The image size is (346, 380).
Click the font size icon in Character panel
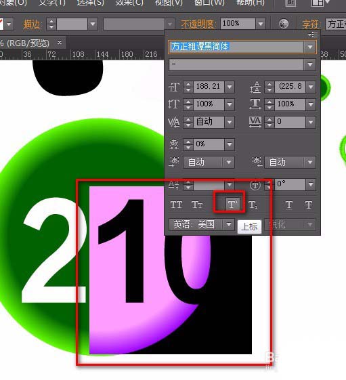point(174,87)
